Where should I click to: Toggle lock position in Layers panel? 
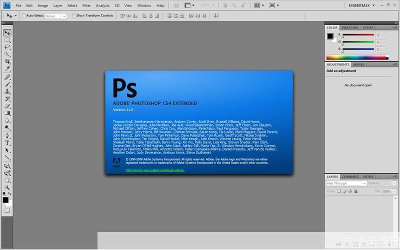(x=350, y=191)
